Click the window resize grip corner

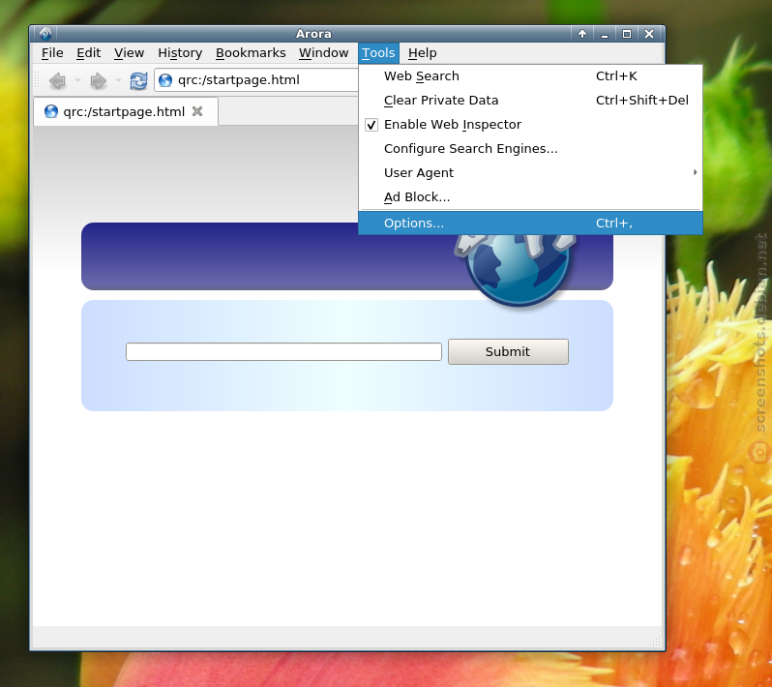(x=655, y=641)
